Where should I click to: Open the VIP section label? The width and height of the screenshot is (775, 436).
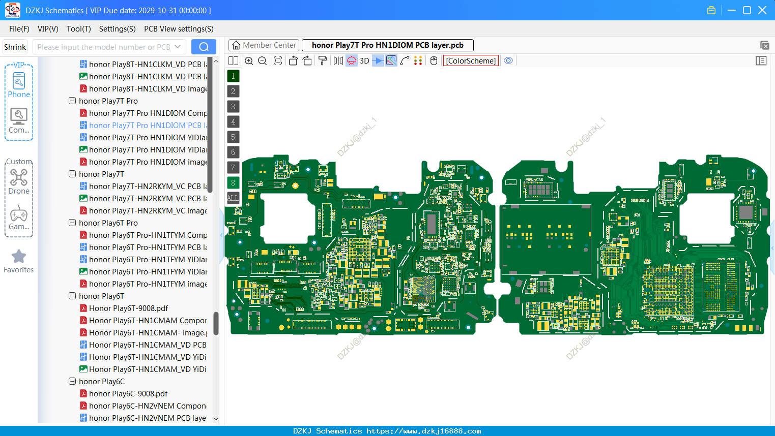(x=19, y=65)
